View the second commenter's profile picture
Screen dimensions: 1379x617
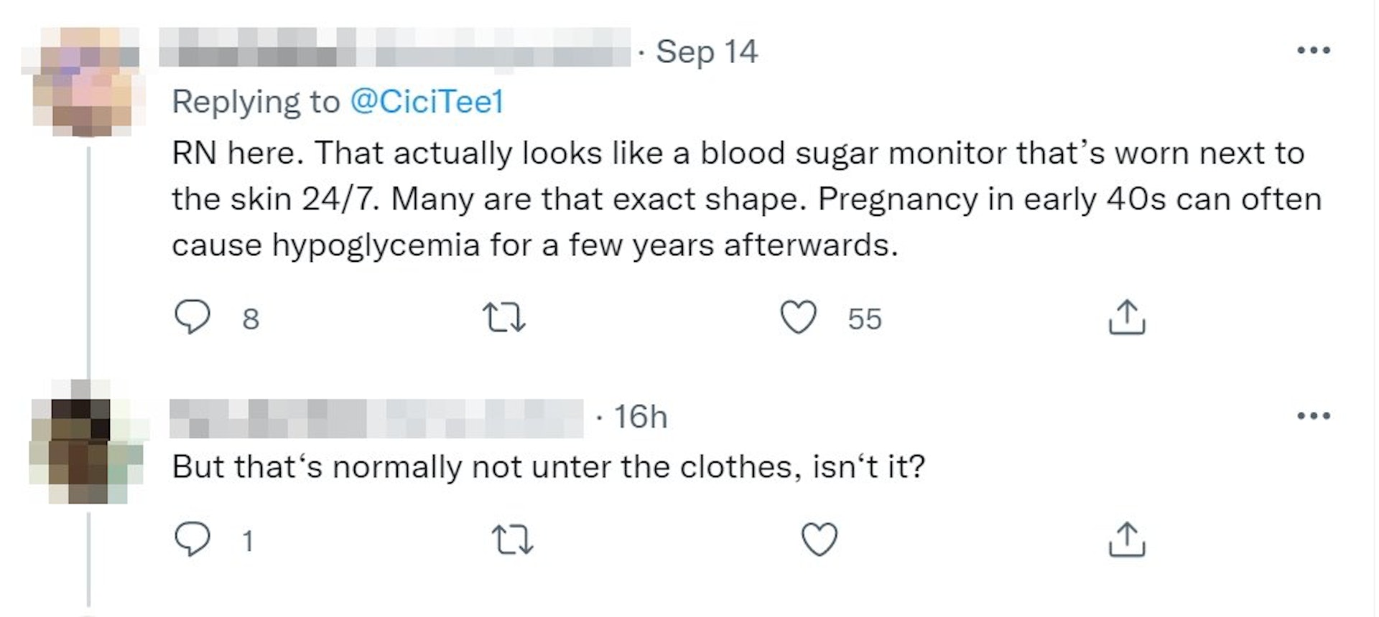pos(86,448)
